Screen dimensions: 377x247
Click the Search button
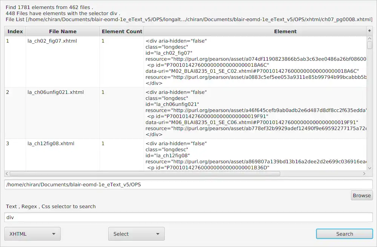[x=344, y=234]
